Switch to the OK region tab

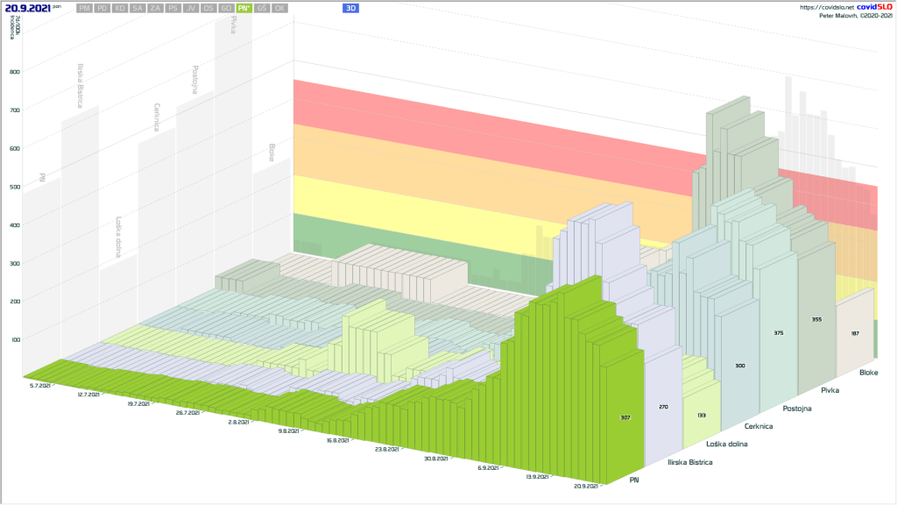coord(279,8)
